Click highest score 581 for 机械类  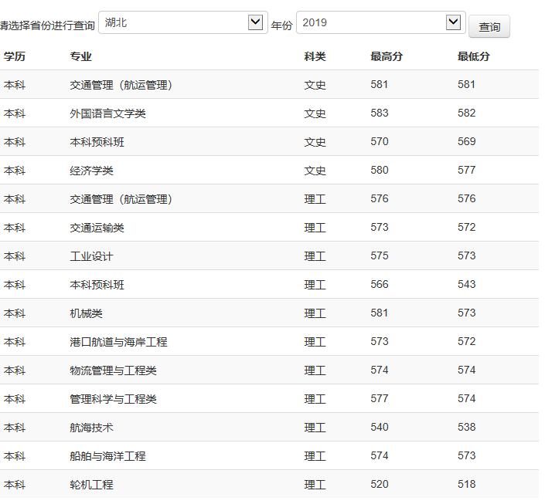(x=380, y=313)
